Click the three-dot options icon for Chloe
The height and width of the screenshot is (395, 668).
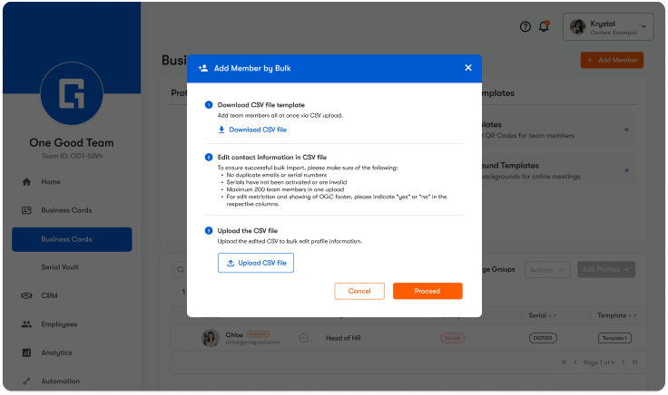pos(303,337)
